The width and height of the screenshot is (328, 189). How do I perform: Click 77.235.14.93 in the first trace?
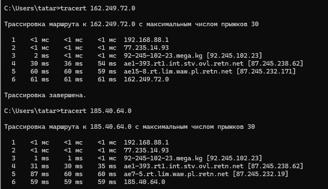(146, 48)
